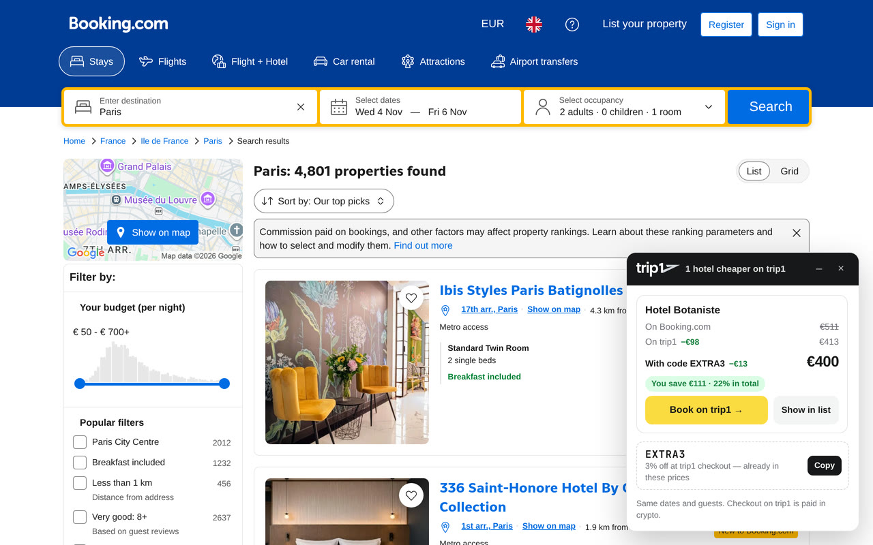The image size is (873, 545).
Task: Switch results to List view
Action: point(754,171)
